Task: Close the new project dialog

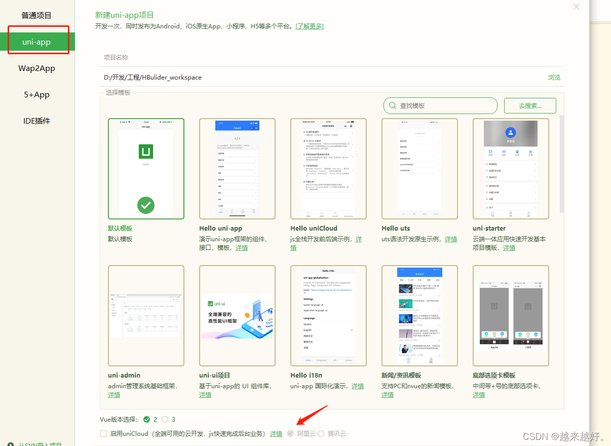Action: coord(576,7)
